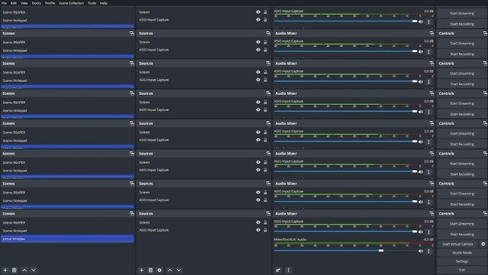Undock the bottommost Audio Mixer panel via float icon

431,214
